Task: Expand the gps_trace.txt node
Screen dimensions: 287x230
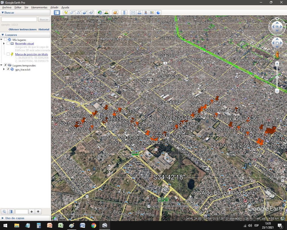Action: [4, 69]
